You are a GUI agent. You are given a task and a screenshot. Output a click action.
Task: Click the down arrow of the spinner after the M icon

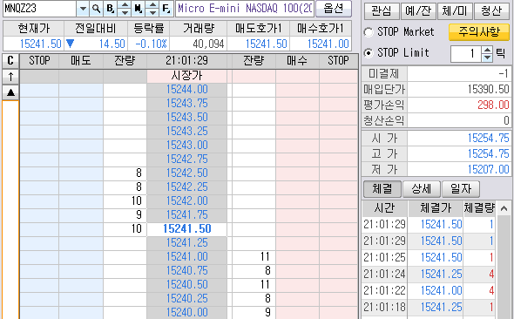[x=152, y=13]
